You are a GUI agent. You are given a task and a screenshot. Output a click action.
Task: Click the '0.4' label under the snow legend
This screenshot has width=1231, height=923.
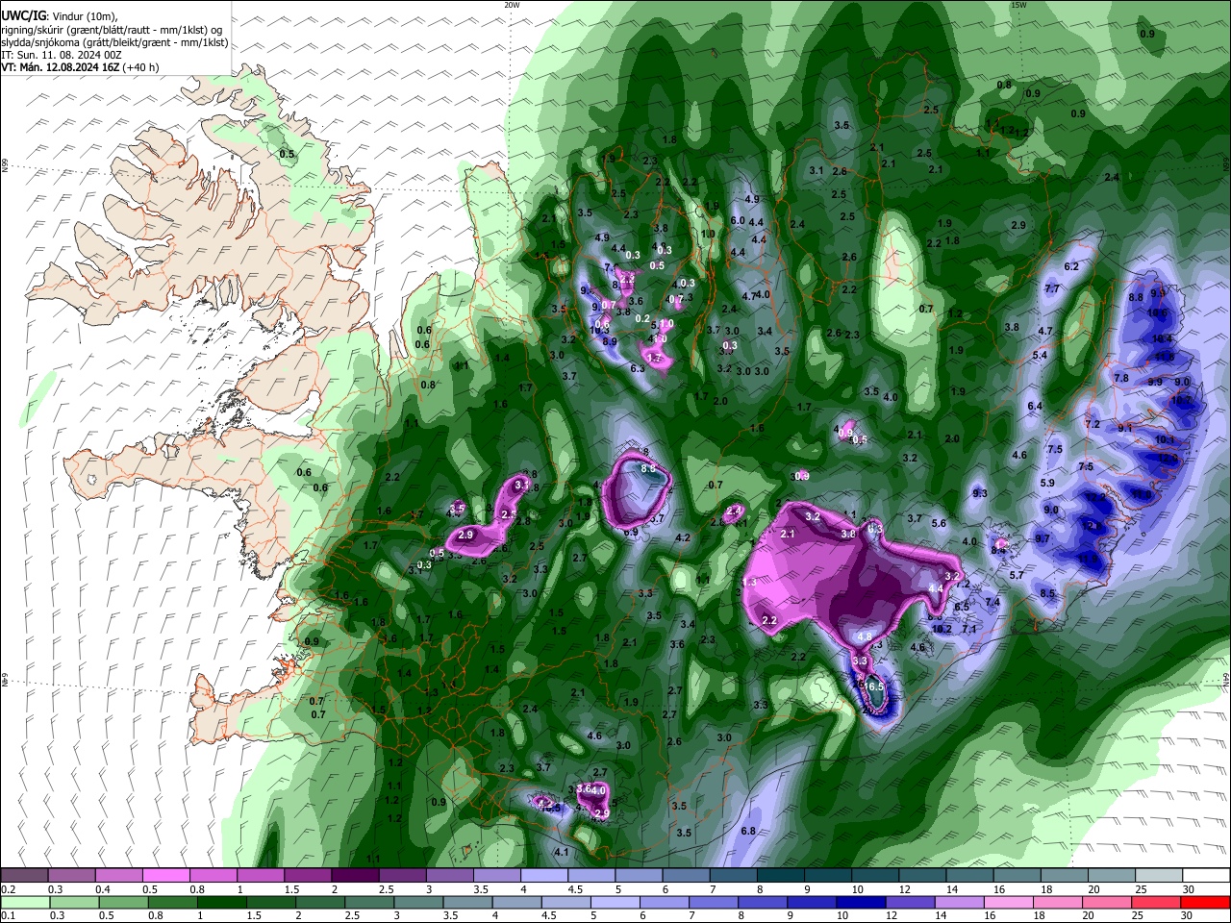tap(103, 889)
